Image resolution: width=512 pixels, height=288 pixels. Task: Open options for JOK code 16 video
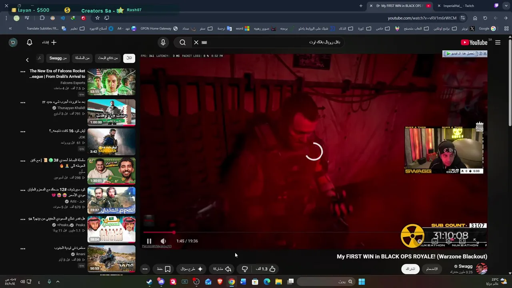(x=23, y=131)
